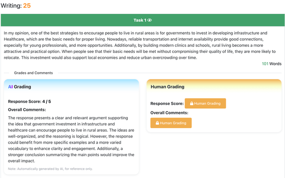The image size is (285, 178).
Task: Toggle the eye icon beside Task 1
Action: [150, 20]
